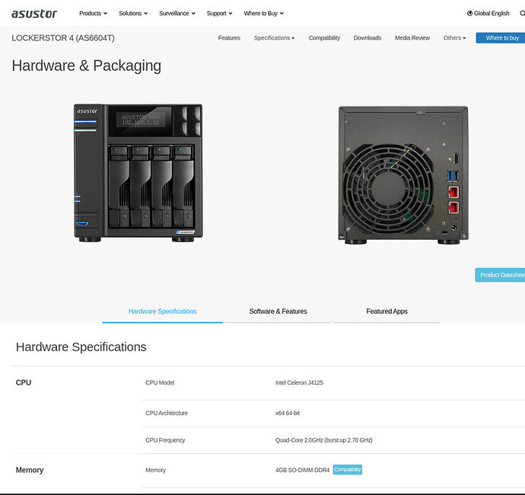Viewport: 525px width, 495px height.
Task: Click the Product Datasheet button
Action: pos(500,275)
